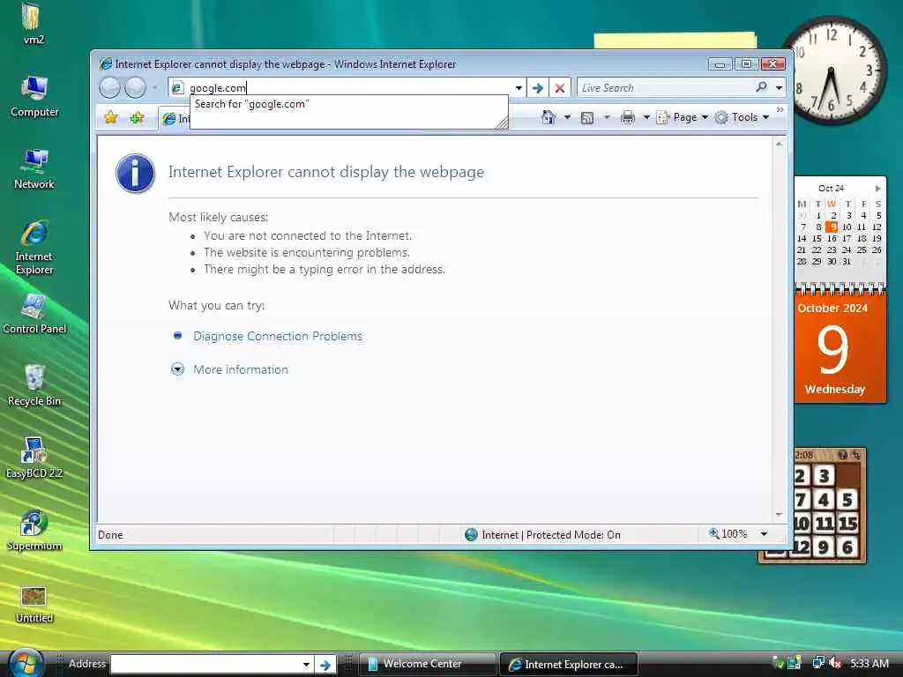This screenshot has height=677, width=903.
Task: Expand the taskbar Address dropdown
Action: 306,665
